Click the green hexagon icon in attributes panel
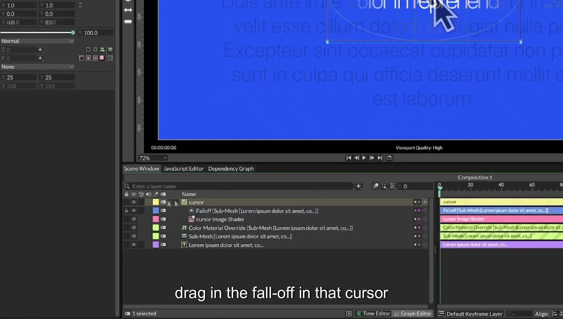 pyautogui.click(x=95, y=50)
